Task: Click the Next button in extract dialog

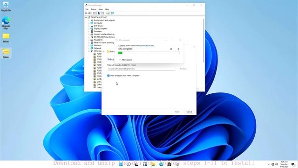Action: pyautogui.click(x=177, y=112)
